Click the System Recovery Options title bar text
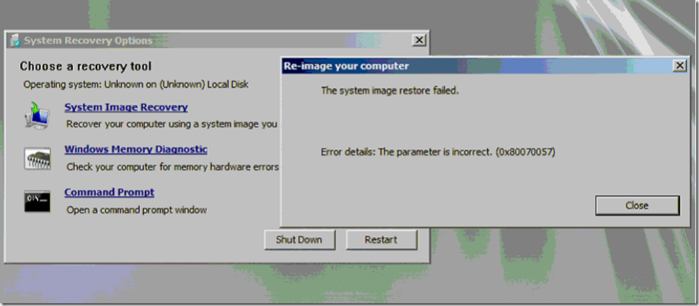 [88, 41]
